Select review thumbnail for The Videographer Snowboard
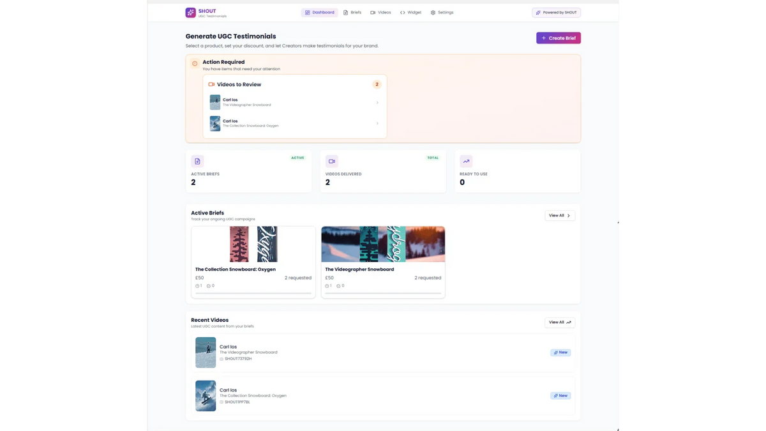The width and height of the screenshot is (766, 431). point(215,102)
